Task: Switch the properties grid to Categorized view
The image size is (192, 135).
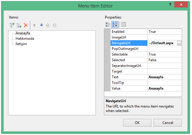Action: coord(108,24)
